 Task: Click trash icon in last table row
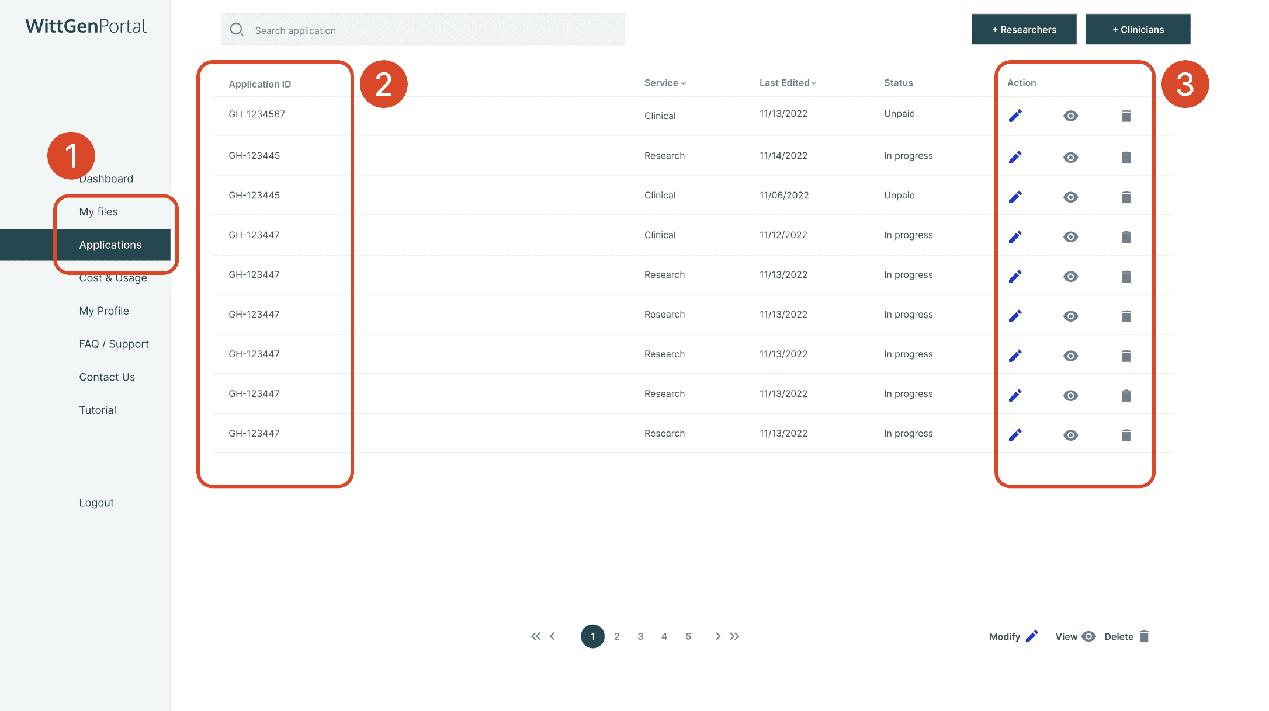click(x=1126, y=435)
